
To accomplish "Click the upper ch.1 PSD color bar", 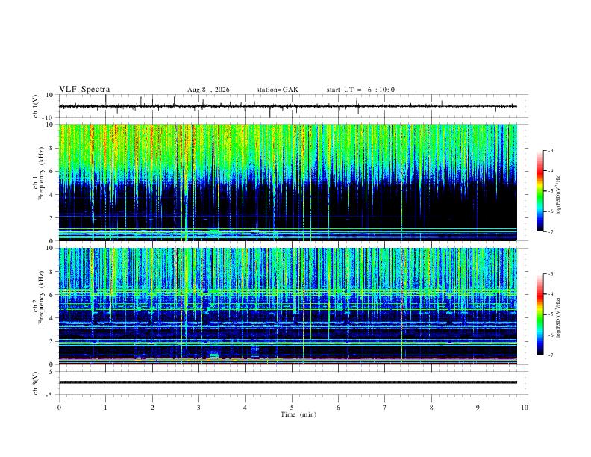I will pyautogui.click(x=540, y=191).
